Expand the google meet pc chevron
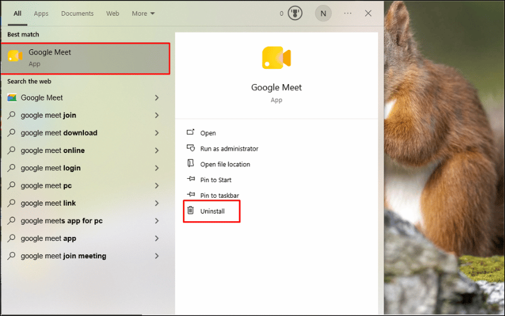The image size is (505, 316). (157, 185)
